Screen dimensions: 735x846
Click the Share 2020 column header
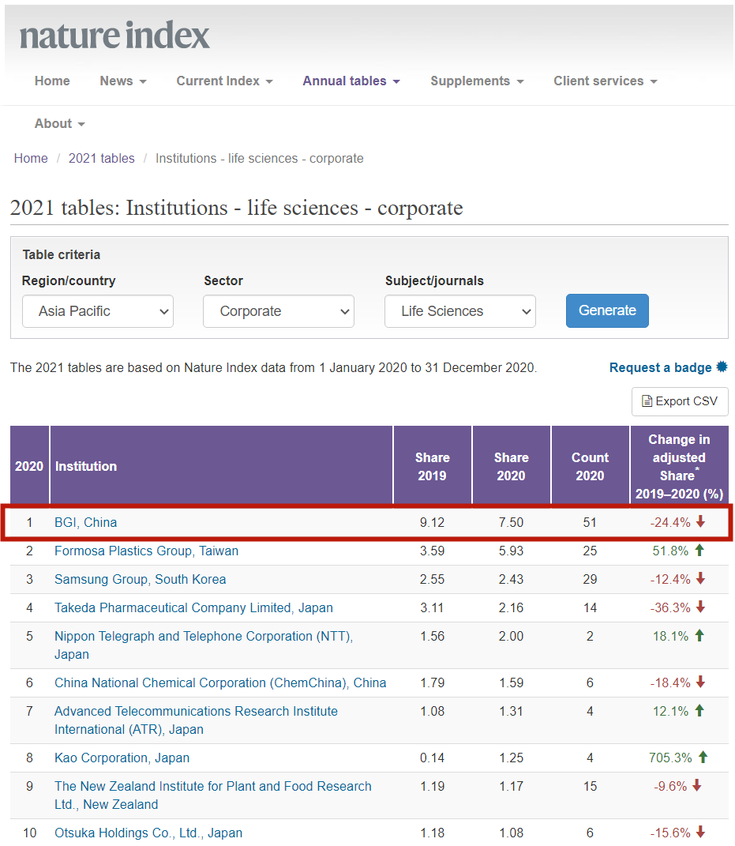tap(512, 466)
